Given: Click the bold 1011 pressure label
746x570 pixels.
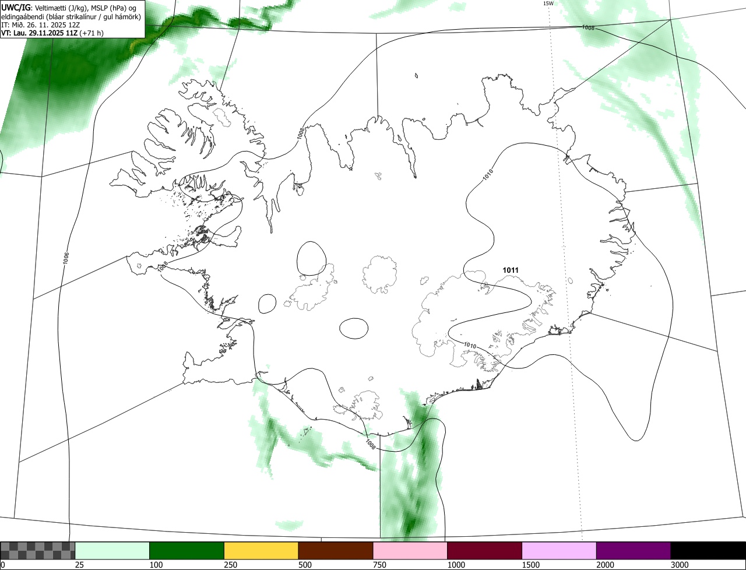Looking at the screenshot, I should coord(511,270).
